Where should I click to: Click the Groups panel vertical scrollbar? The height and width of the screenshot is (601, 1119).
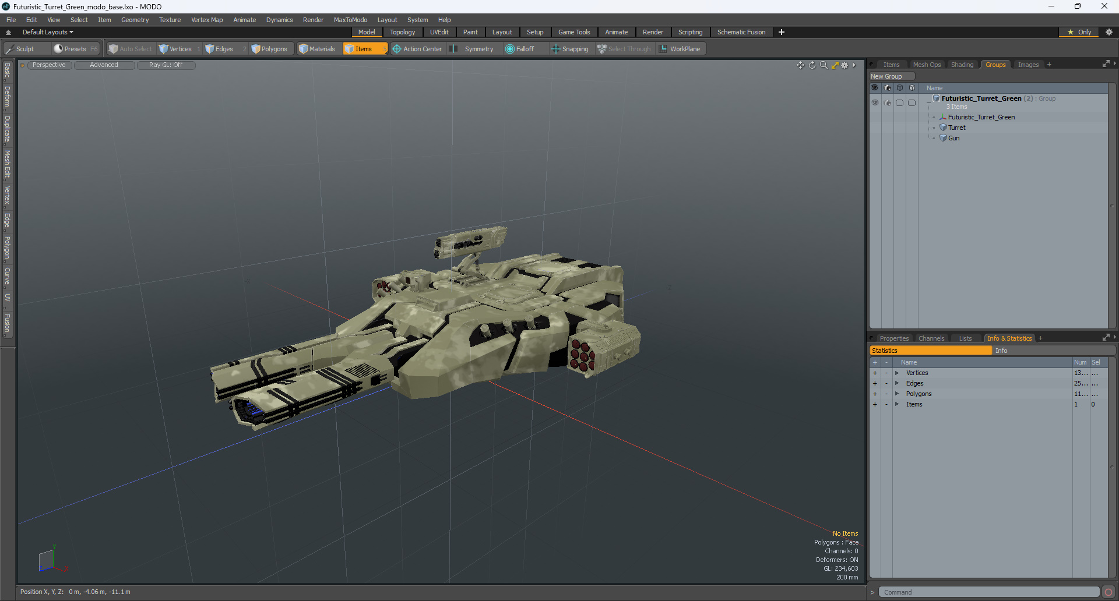click(1112, 205)
